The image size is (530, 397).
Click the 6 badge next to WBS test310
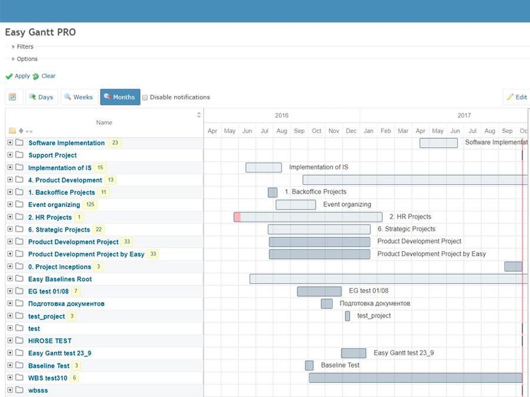point(74,378)
